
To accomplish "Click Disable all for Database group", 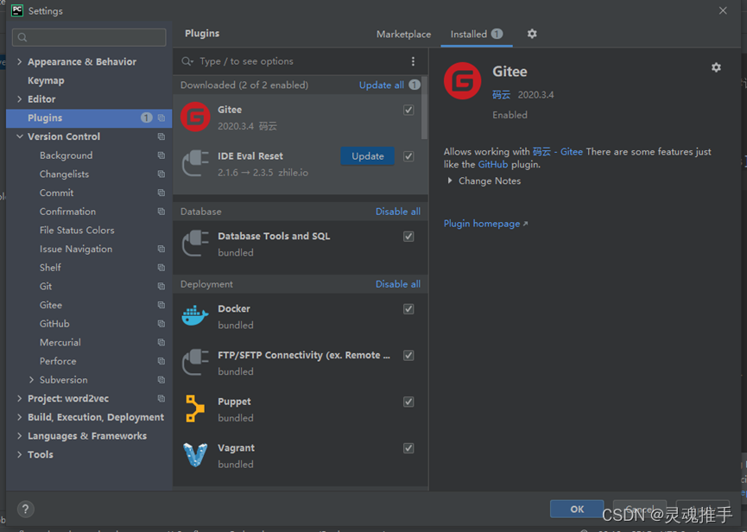I will click(398, 212).
